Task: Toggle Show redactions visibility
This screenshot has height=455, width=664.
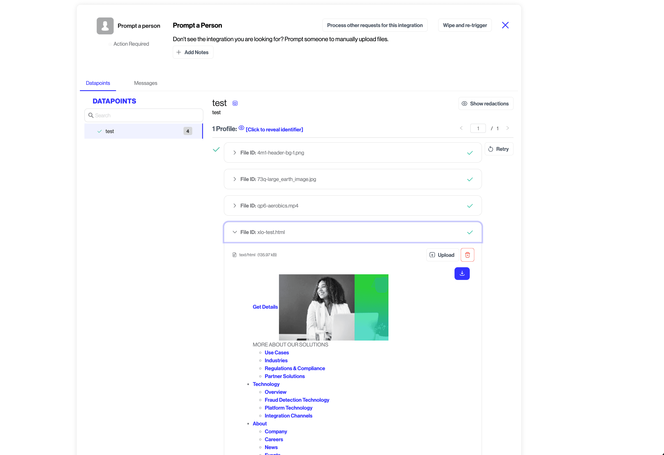Action: click(x=485, y=103)
